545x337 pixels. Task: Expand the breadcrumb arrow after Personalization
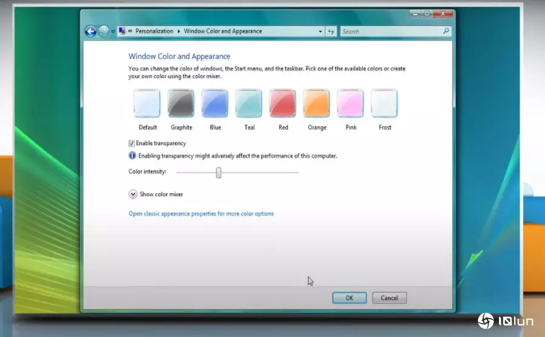[179, 32]
